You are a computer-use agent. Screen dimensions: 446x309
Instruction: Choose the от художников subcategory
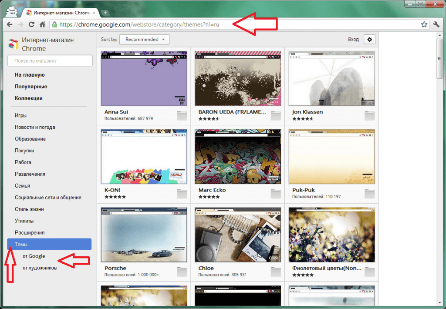coord(40,268)
